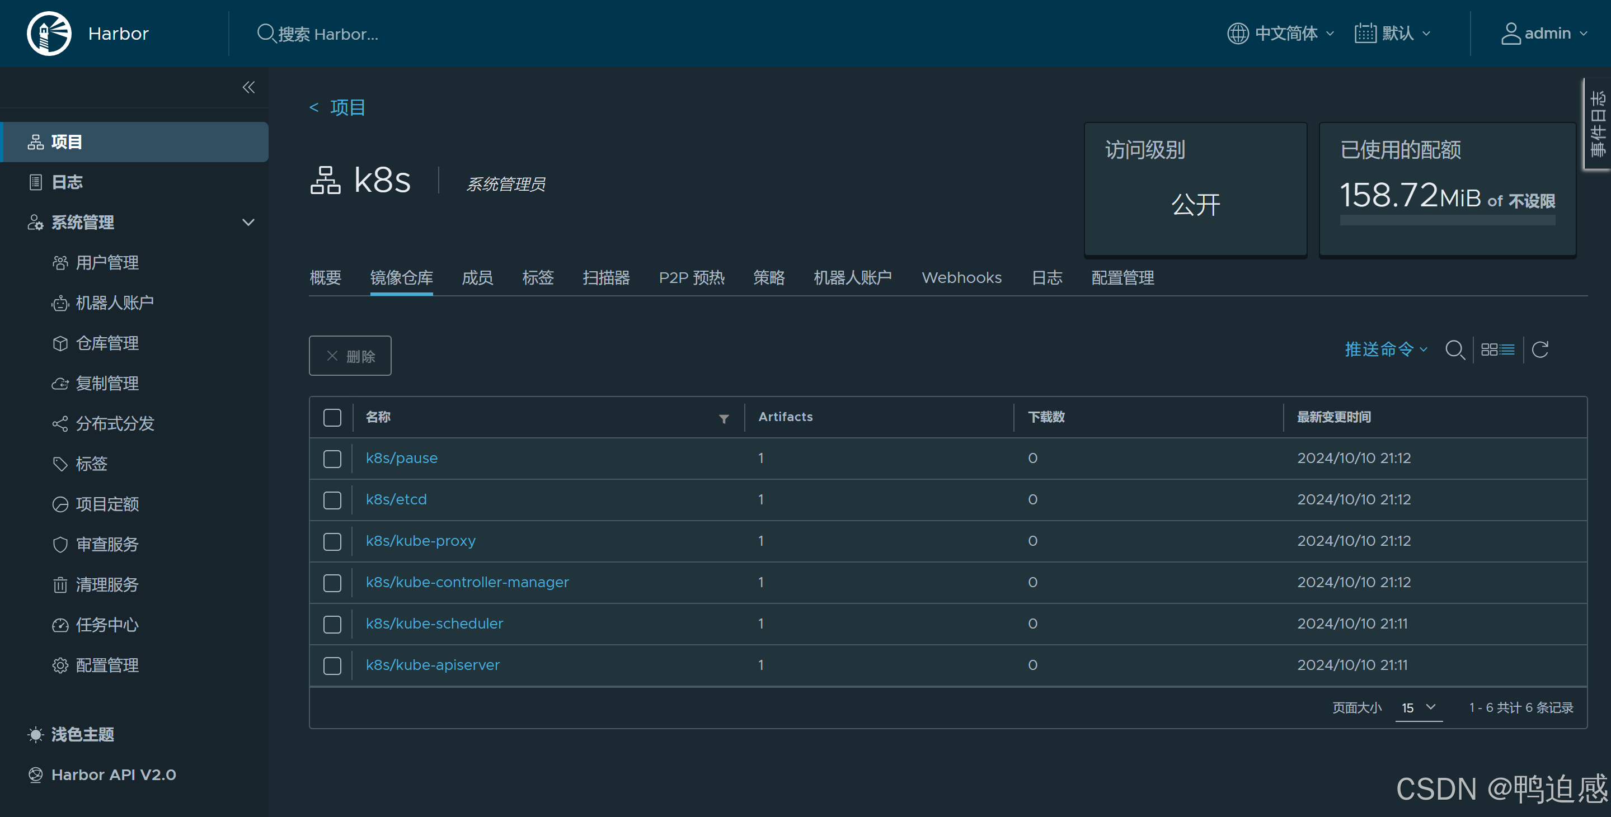Viewport: 1611px width, 817px height.
Task: Open the 中文简体 language dropdown
Action: point(1281,33)
